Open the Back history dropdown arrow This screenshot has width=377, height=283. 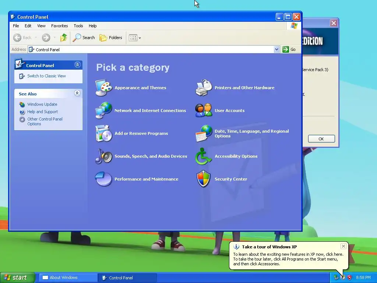click(36, 38)
